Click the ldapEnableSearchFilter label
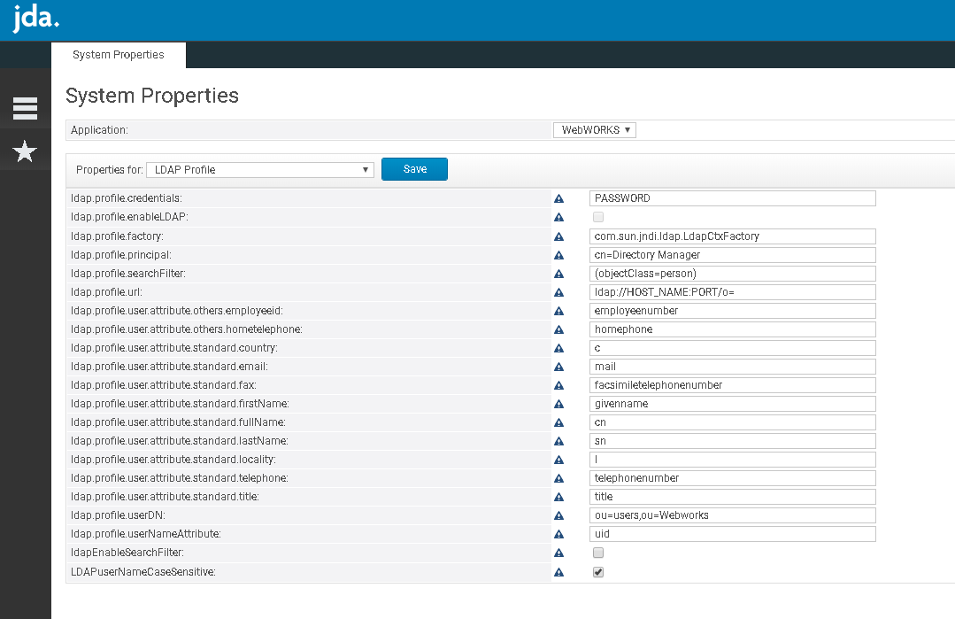955x619 pixels. [127, 553]
